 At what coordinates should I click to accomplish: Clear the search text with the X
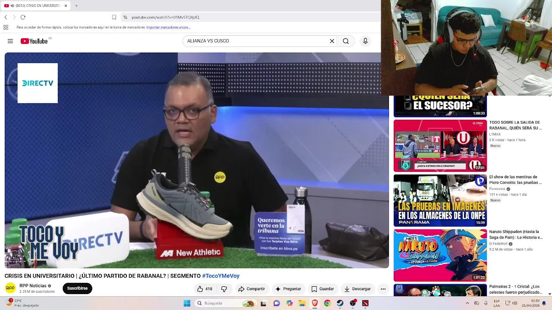[x=332, y=41]
